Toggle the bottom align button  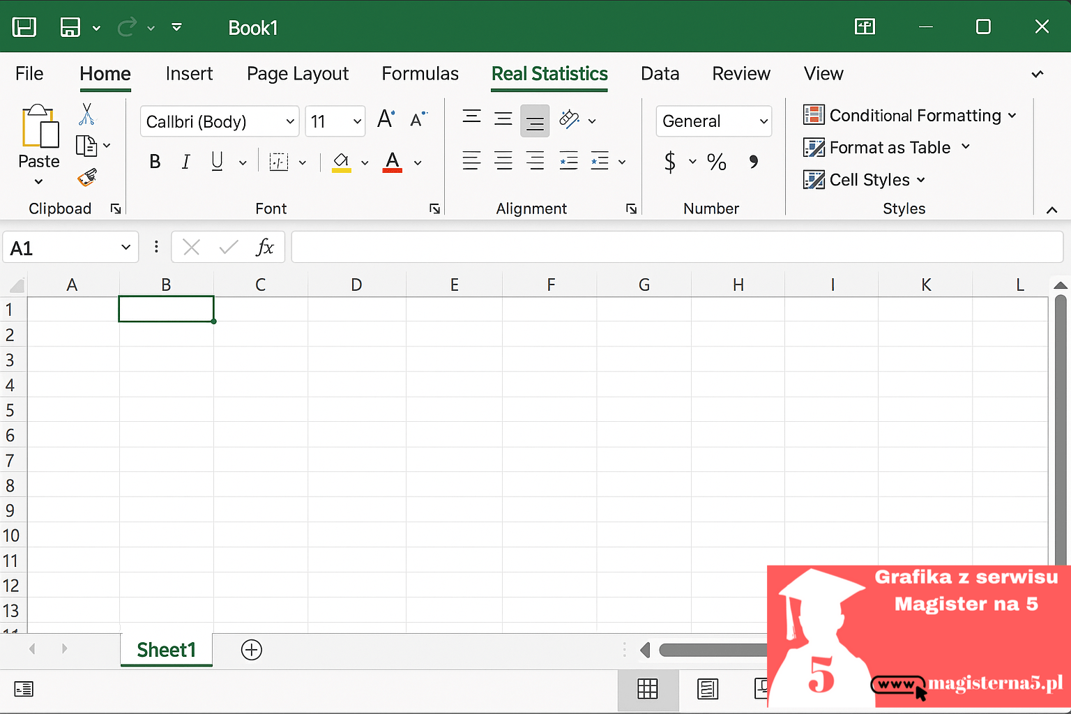tap(535, 121)
